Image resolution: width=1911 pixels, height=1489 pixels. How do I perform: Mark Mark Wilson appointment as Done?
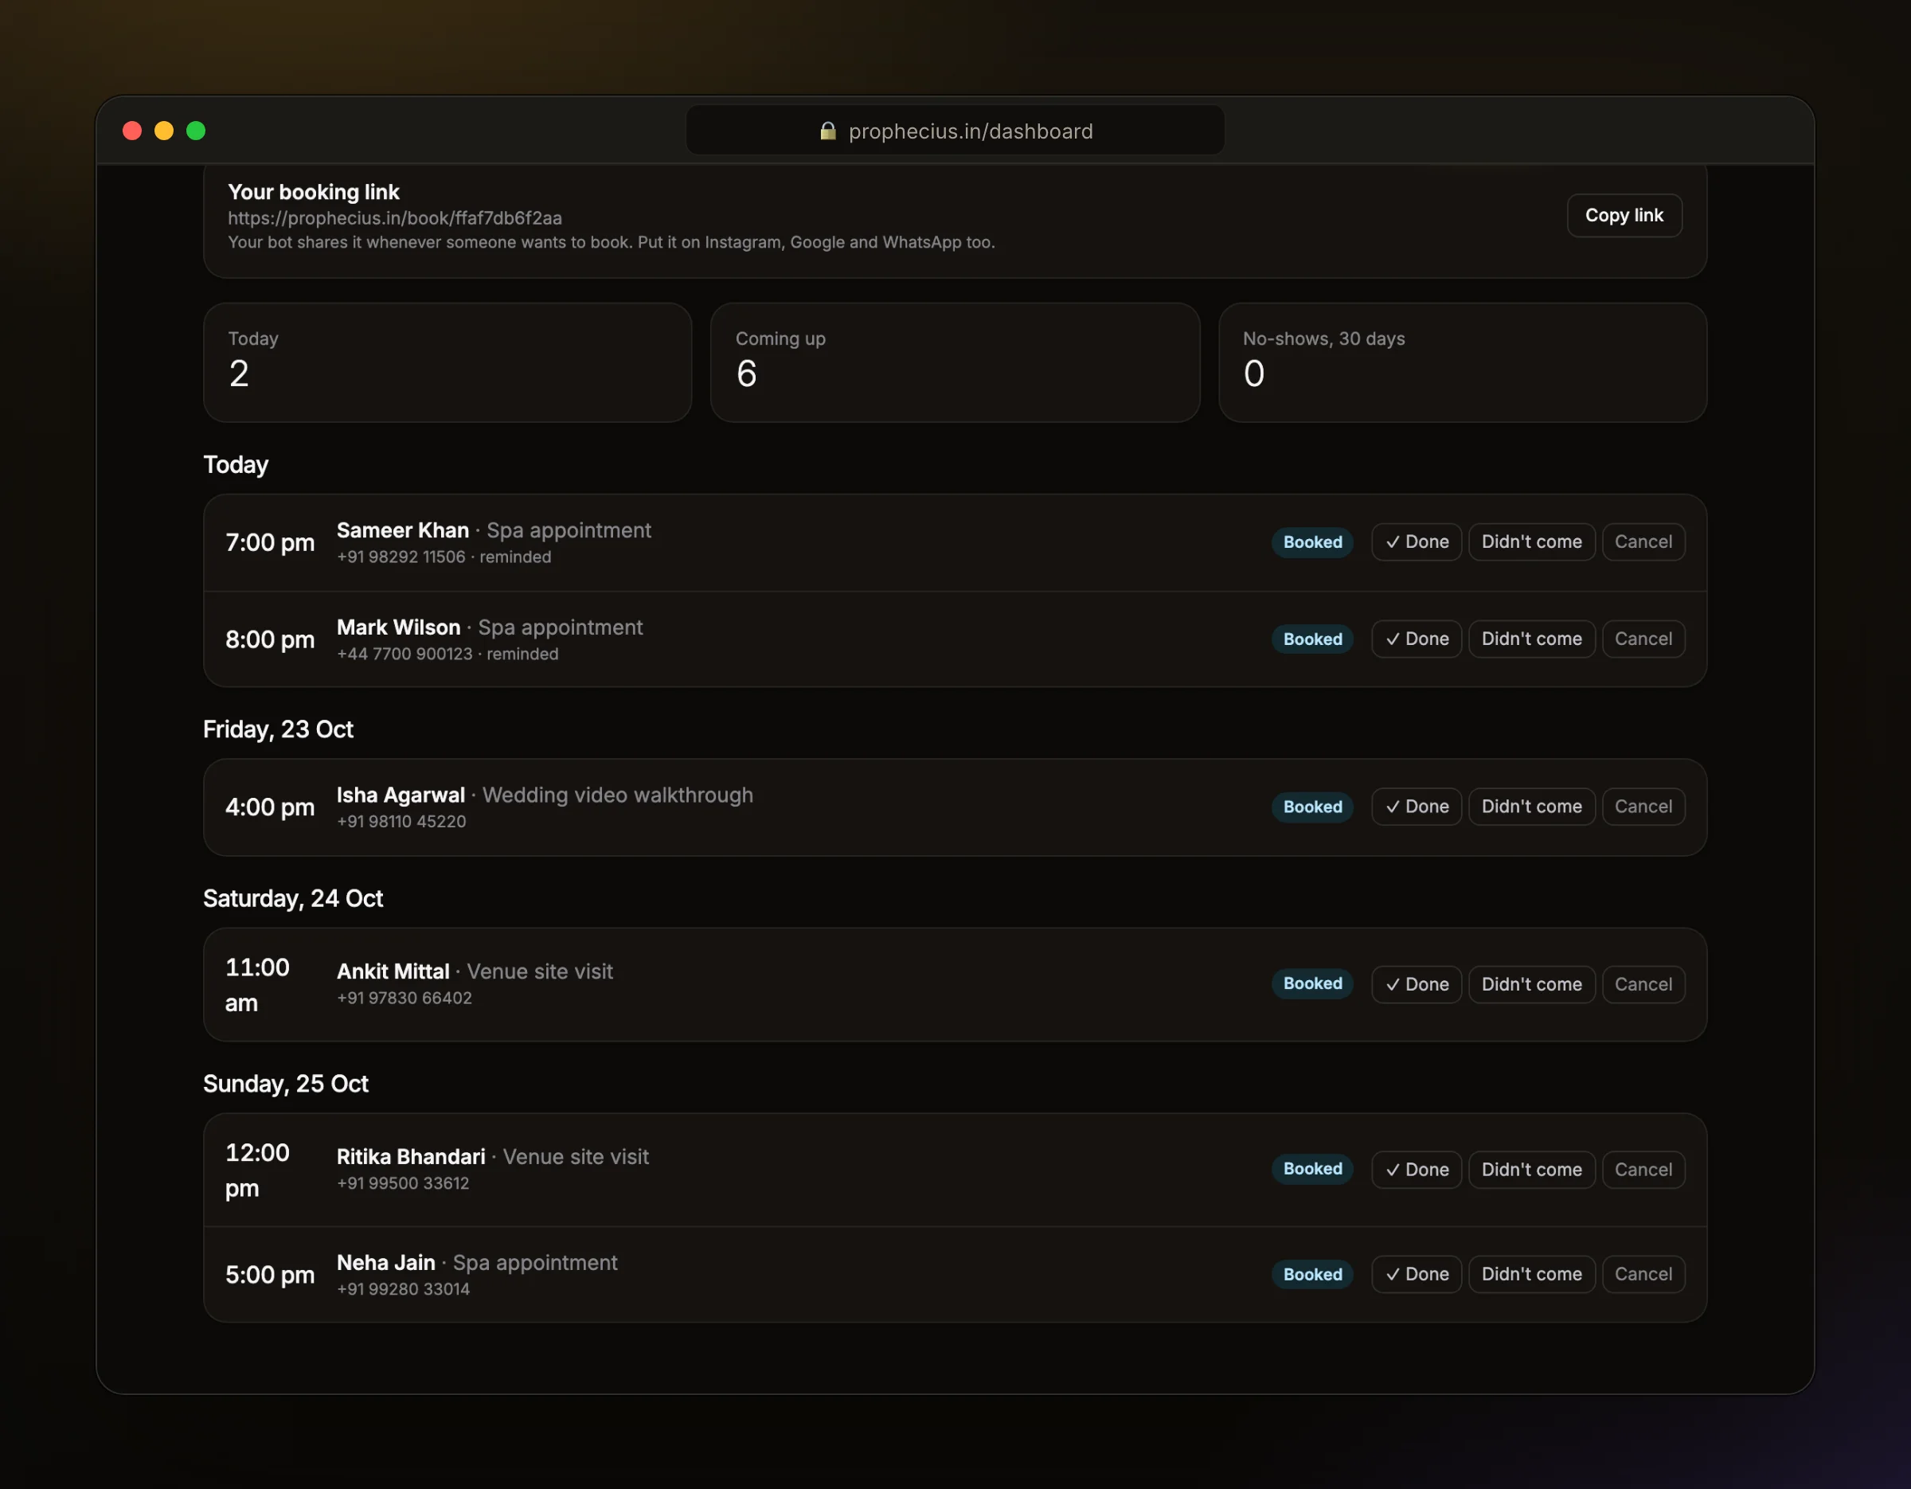[1416, 639]
